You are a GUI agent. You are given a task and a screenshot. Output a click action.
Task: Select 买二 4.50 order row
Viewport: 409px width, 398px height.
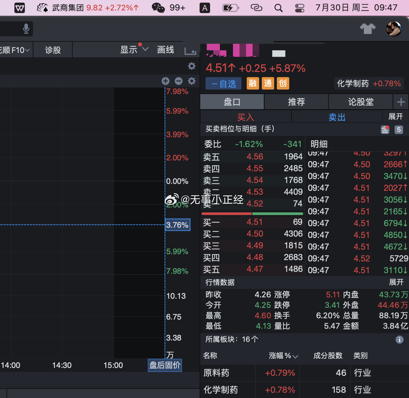click(x=253, y=234)
